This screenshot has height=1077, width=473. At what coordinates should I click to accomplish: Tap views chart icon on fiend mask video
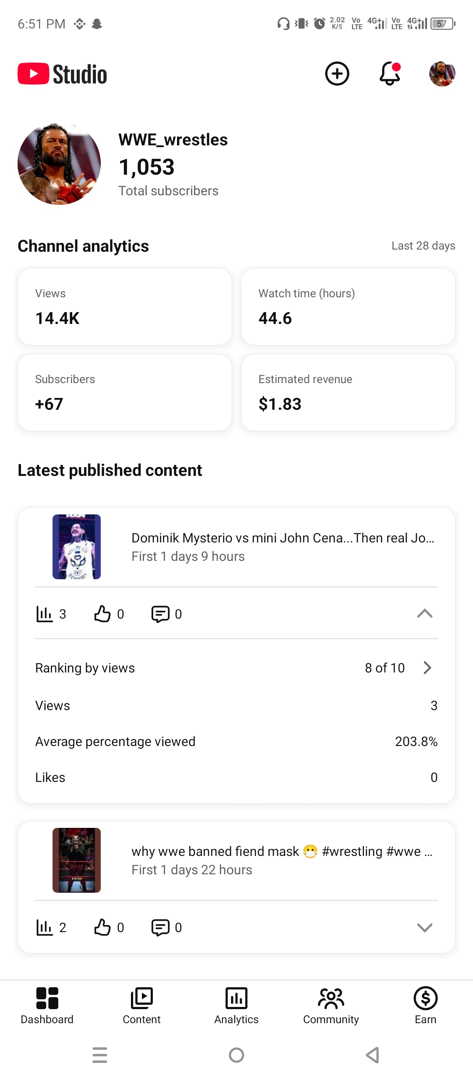[x=44, y=927]
